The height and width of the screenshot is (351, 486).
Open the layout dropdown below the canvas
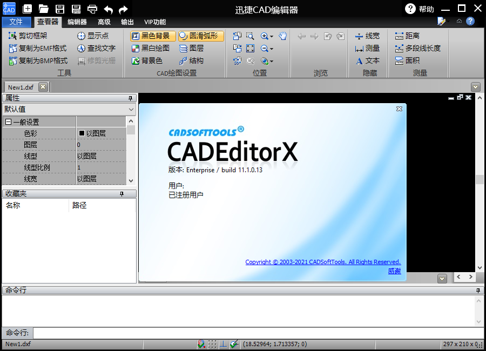(x=442, y=279)
